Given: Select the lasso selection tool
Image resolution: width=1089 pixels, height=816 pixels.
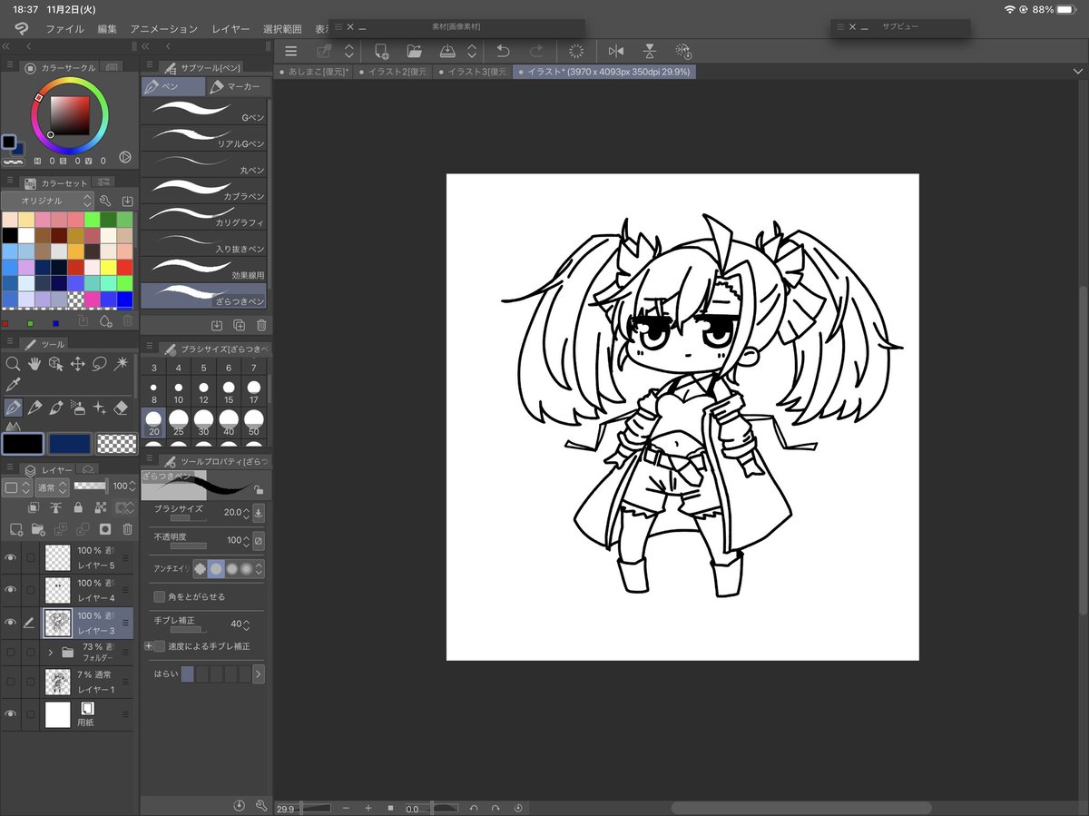Looking at the screenshot, I should tap(100, 364).
